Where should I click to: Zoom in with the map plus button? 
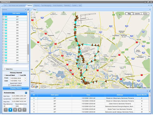(33, 14)
